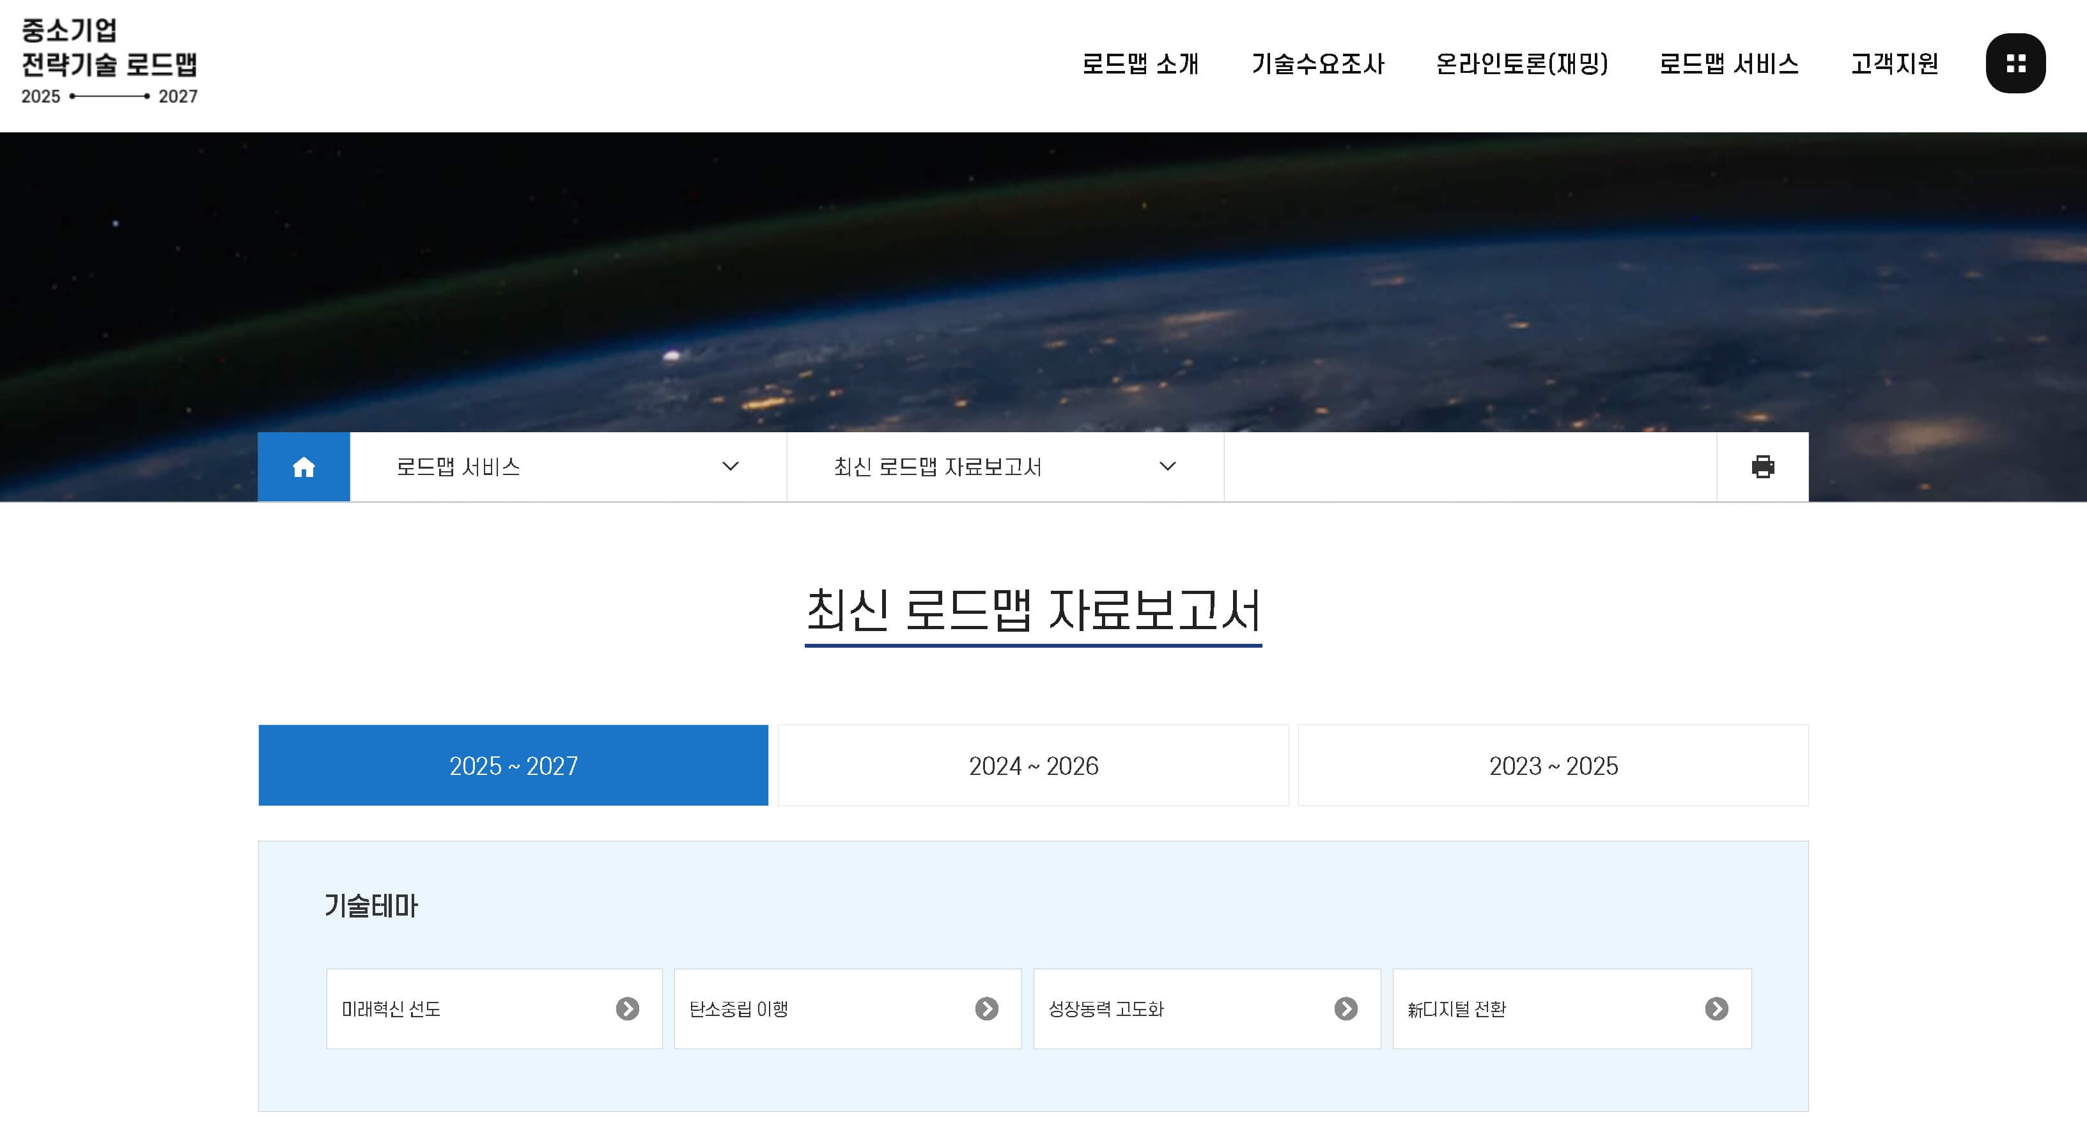Switch to the 2023 ~ 2025 tab
This screenshot has height=1140, width=2087.
pyautogui.click(x=1553, y=766)
